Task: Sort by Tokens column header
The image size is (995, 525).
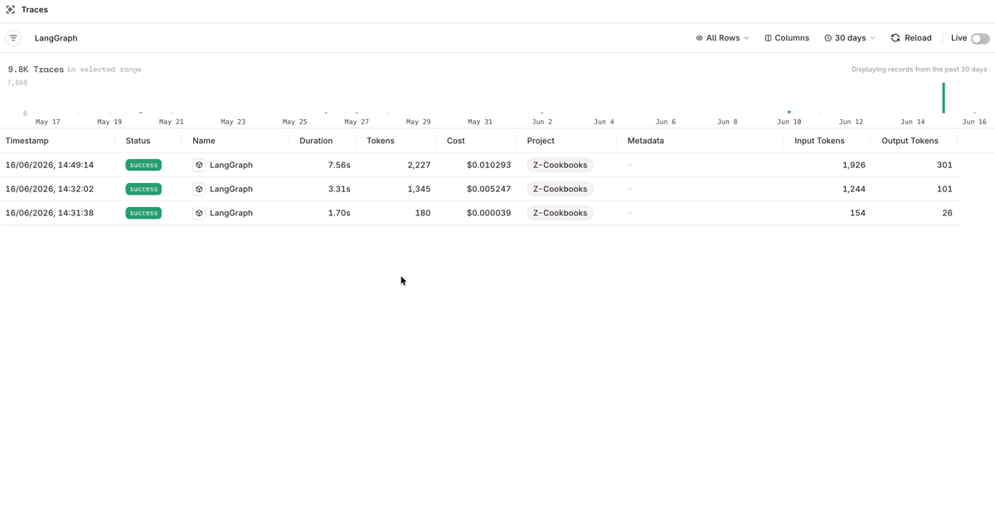Action: point(381,141)
